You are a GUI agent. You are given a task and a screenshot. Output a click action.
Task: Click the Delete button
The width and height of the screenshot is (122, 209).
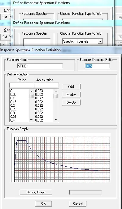pos(71,103)
